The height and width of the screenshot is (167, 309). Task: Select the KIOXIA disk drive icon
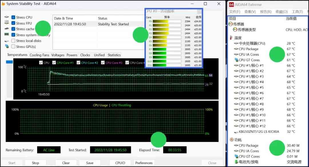pos(236,132)
